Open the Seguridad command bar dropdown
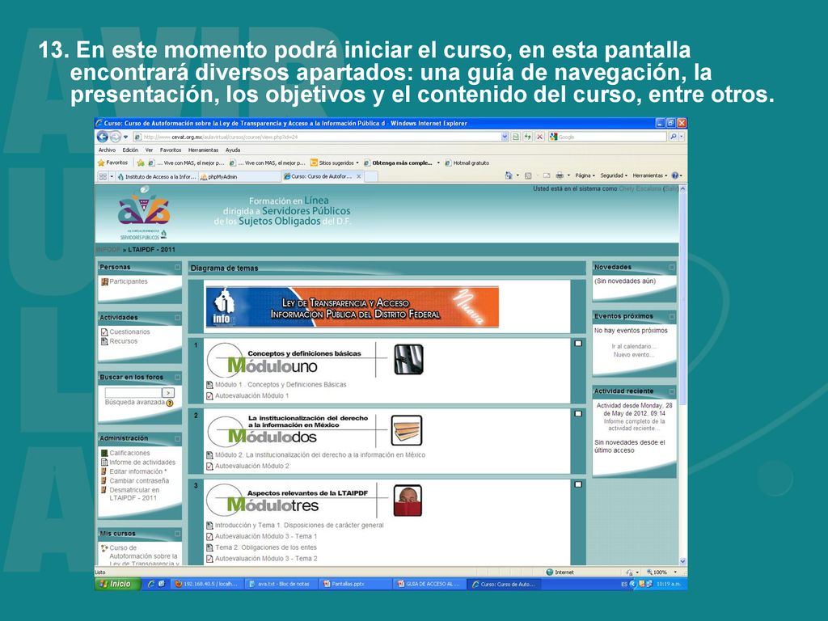The width and height of the screenshot is (828, 621). tap(614, 175)
